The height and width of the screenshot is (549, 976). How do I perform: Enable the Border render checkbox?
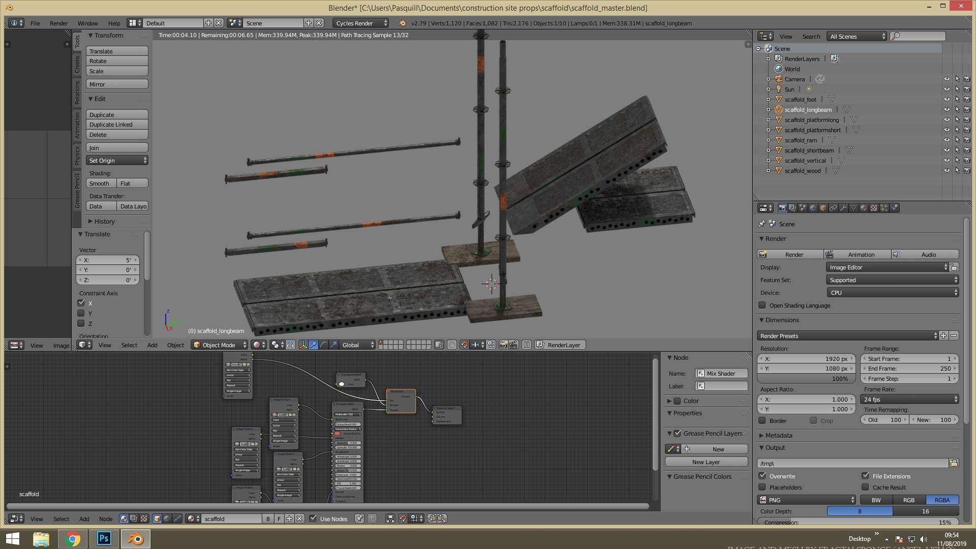[x=762, y=420]
